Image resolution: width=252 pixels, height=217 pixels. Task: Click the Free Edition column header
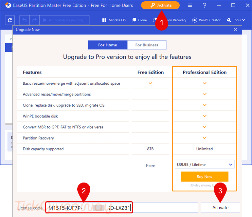coord(151,72)
